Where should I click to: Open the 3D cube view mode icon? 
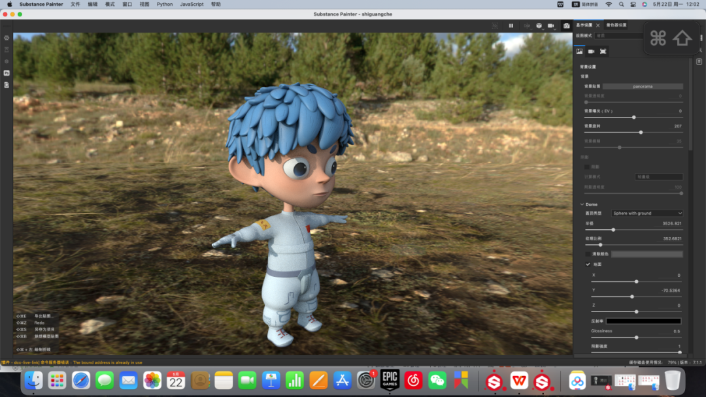tap(539, 25)
